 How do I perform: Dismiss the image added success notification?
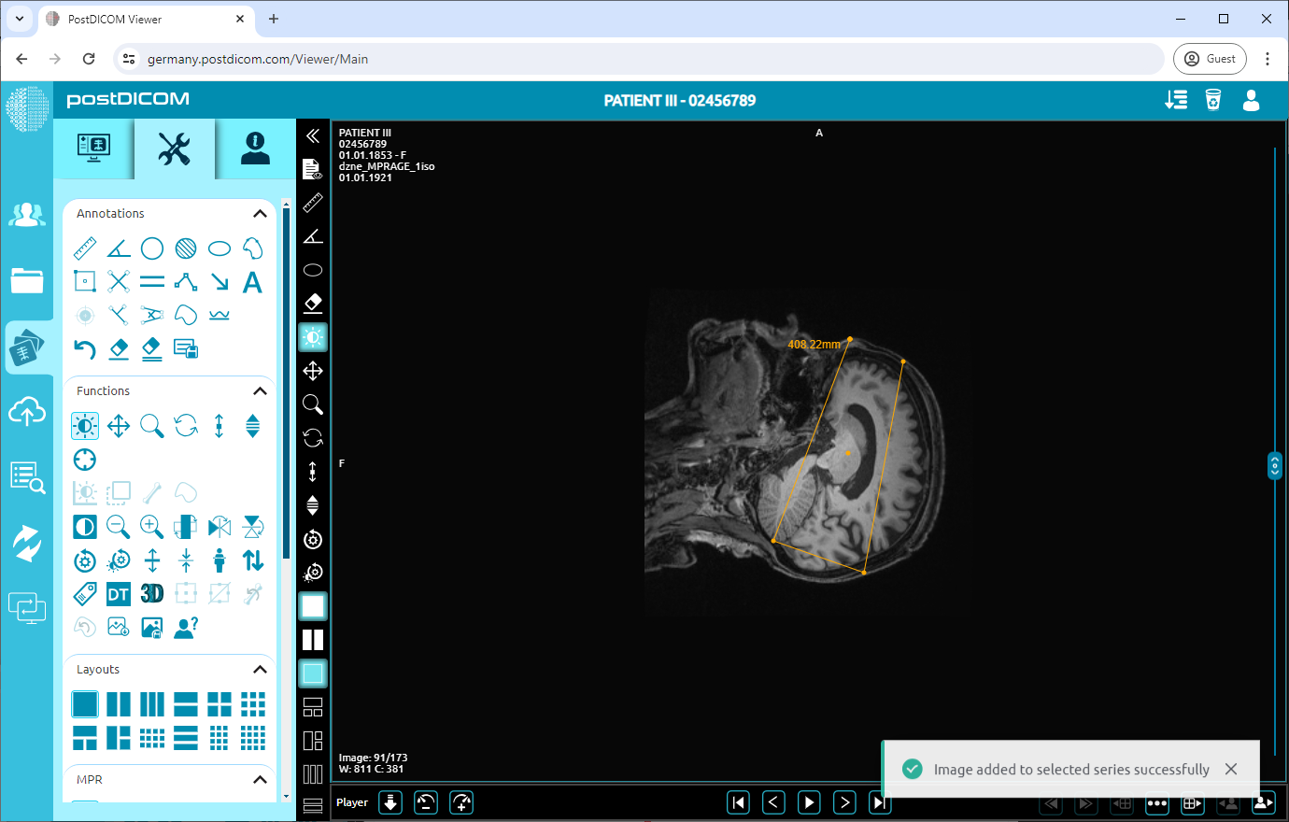coord(1231,769)
